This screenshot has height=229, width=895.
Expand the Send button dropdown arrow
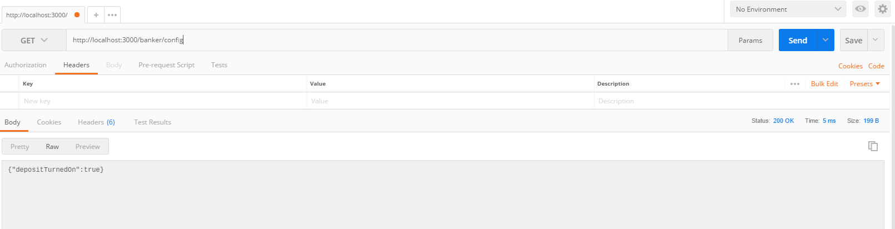(x=826, y=40)
